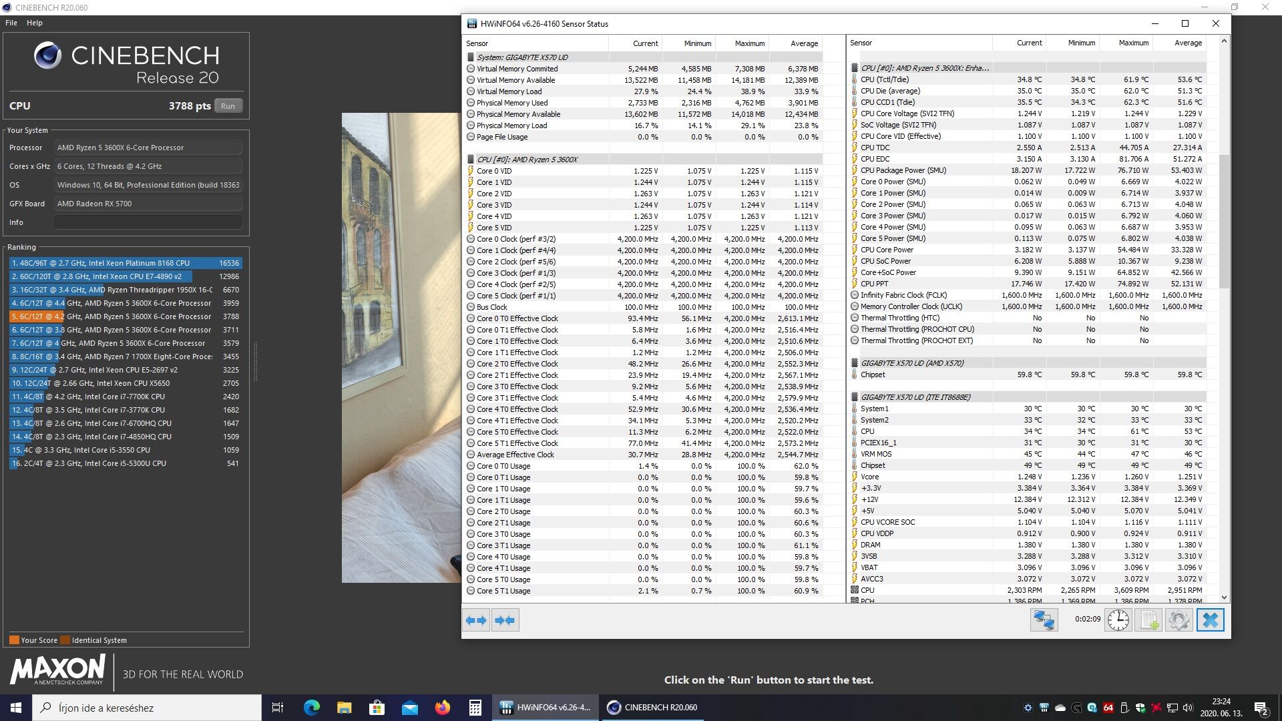Image resolution: width=1282 pixels, height=721 pixels.
Task: Close sensors using the blue X button
Action: (1210, 620)
